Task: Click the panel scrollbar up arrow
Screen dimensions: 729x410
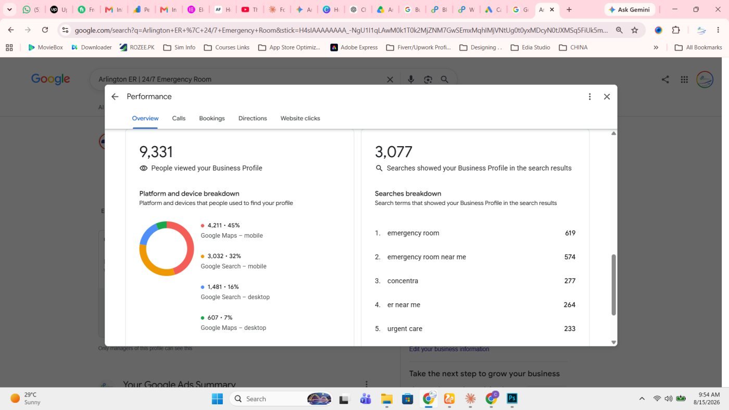Action: tap(613, 134)
